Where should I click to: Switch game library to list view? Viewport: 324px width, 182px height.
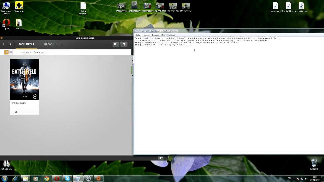(x=11, y=52)
